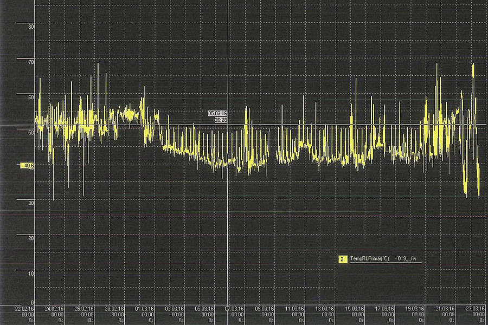Click the 26.02.16 date on the time axis
Viewport: 488px width, 325px height.
pos(84,309)
